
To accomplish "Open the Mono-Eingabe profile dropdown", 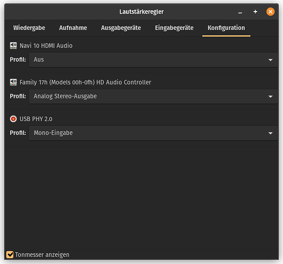I will click(153, 133).
